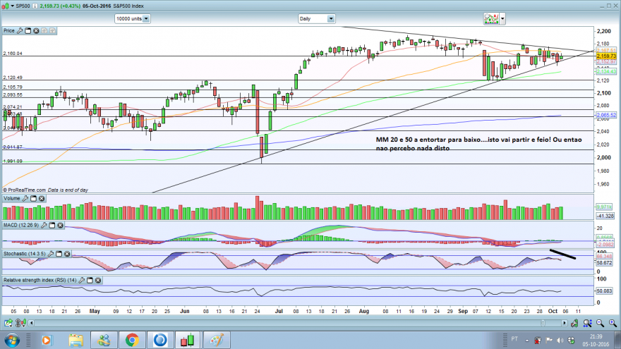This screenshot has width=621, height=349.
Task: Click the 2,134.43 moving average label
Action: (x=606, y=71)
